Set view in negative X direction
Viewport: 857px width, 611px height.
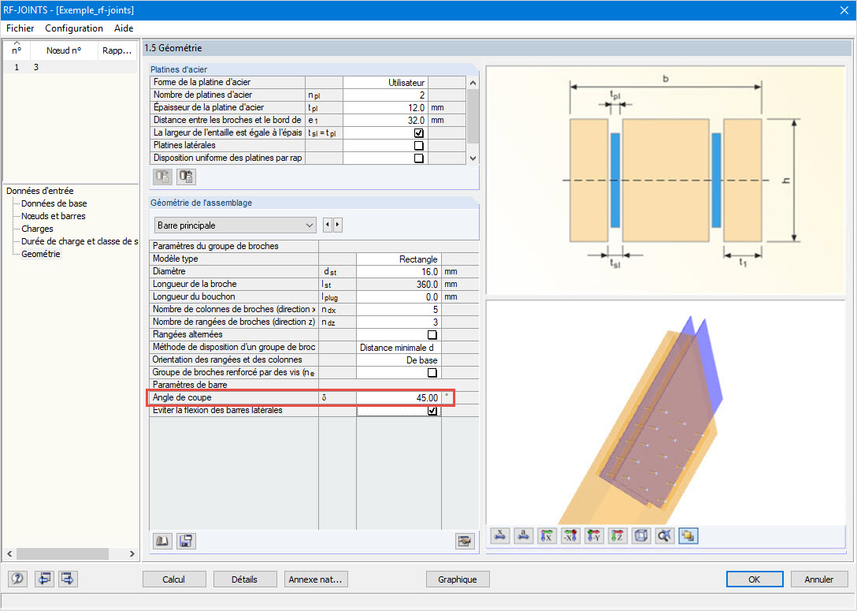570,536
